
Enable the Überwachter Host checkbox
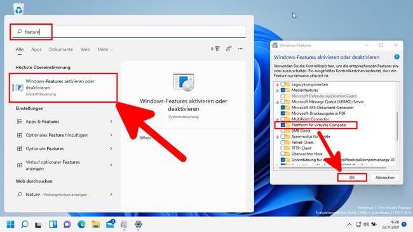pyautogui.click(x=283, y=153)
